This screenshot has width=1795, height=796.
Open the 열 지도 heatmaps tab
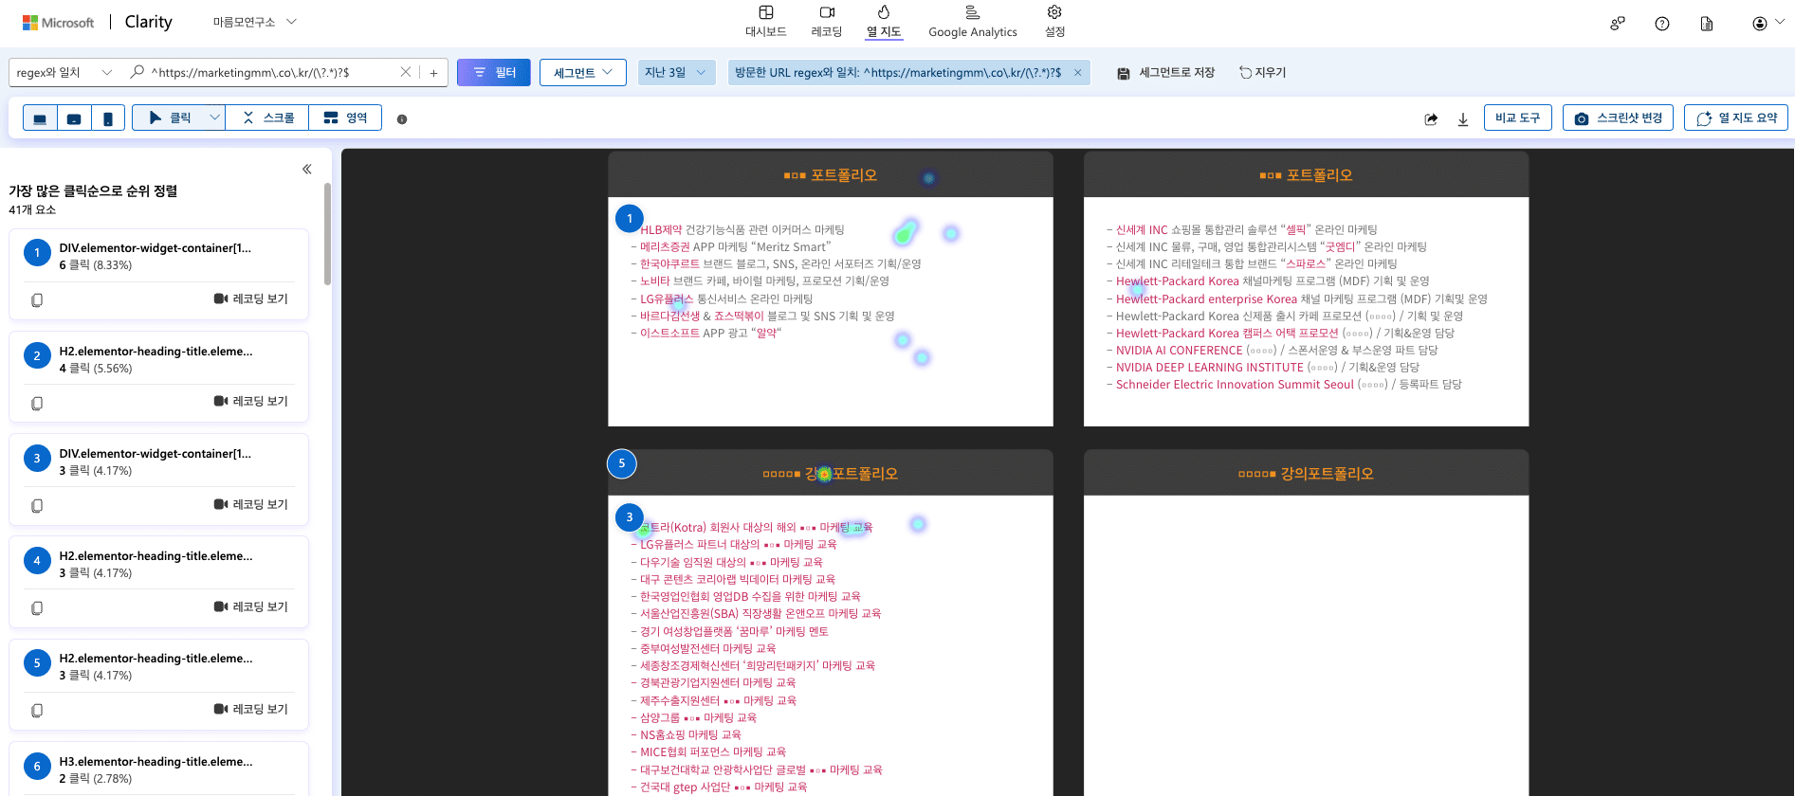[883, 21]
